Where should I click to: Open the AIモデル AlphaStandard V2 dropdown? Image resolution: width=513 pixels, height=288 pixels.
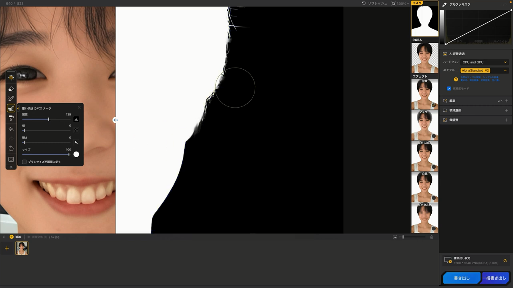coord(484,70)
